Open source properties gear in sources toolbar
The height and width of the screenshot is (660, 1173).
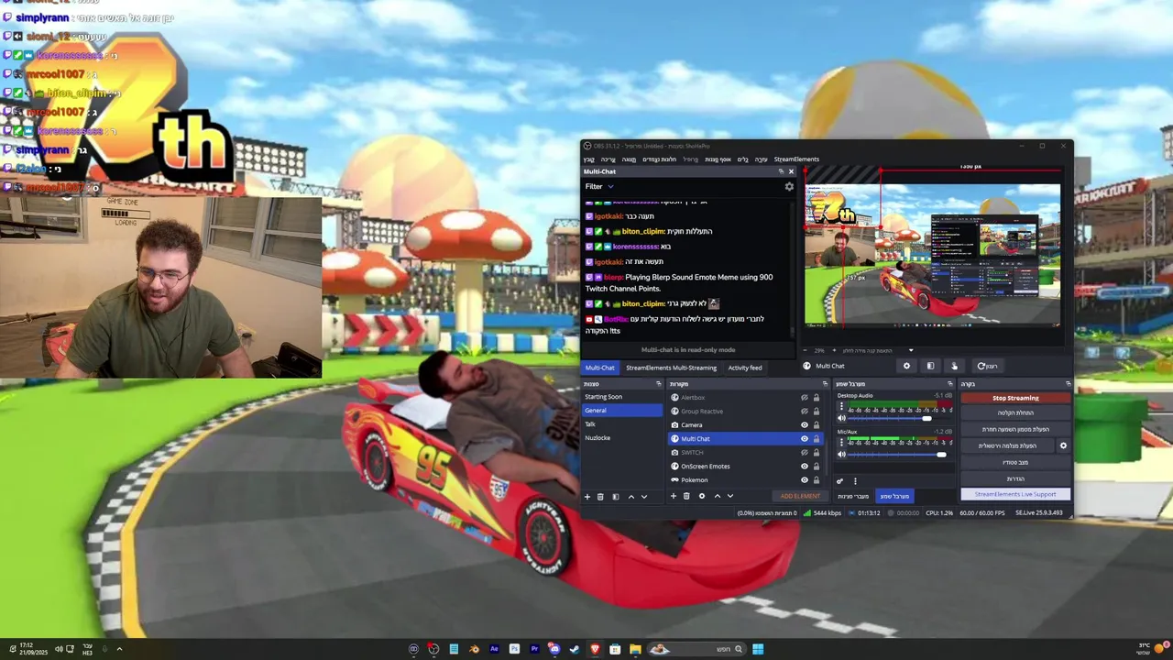pyautogui.click(x=702, y=496)
